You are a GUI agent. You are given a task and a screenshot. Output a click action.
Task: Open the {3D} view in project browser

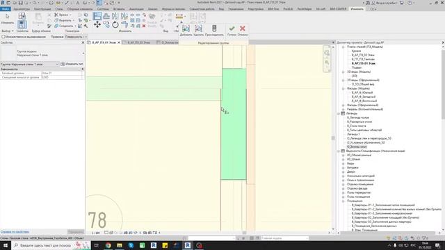[x=355, y=76]
